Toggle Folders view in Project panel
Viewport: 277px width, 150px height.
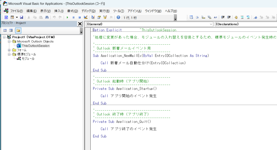[x=18, y=30]
